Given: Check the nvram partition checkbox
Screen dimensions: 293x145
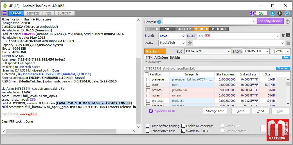Looking at the screenshot, I should [148, 95].
